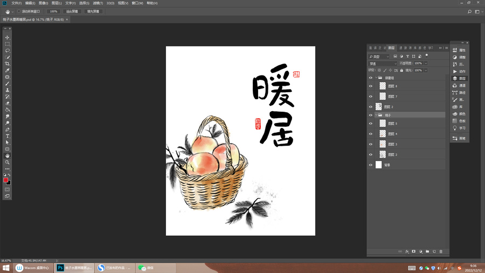Open the Hand tool preset picker
Image resolution: width=485 pixels, height=273 pixels.
click(12, 12)
